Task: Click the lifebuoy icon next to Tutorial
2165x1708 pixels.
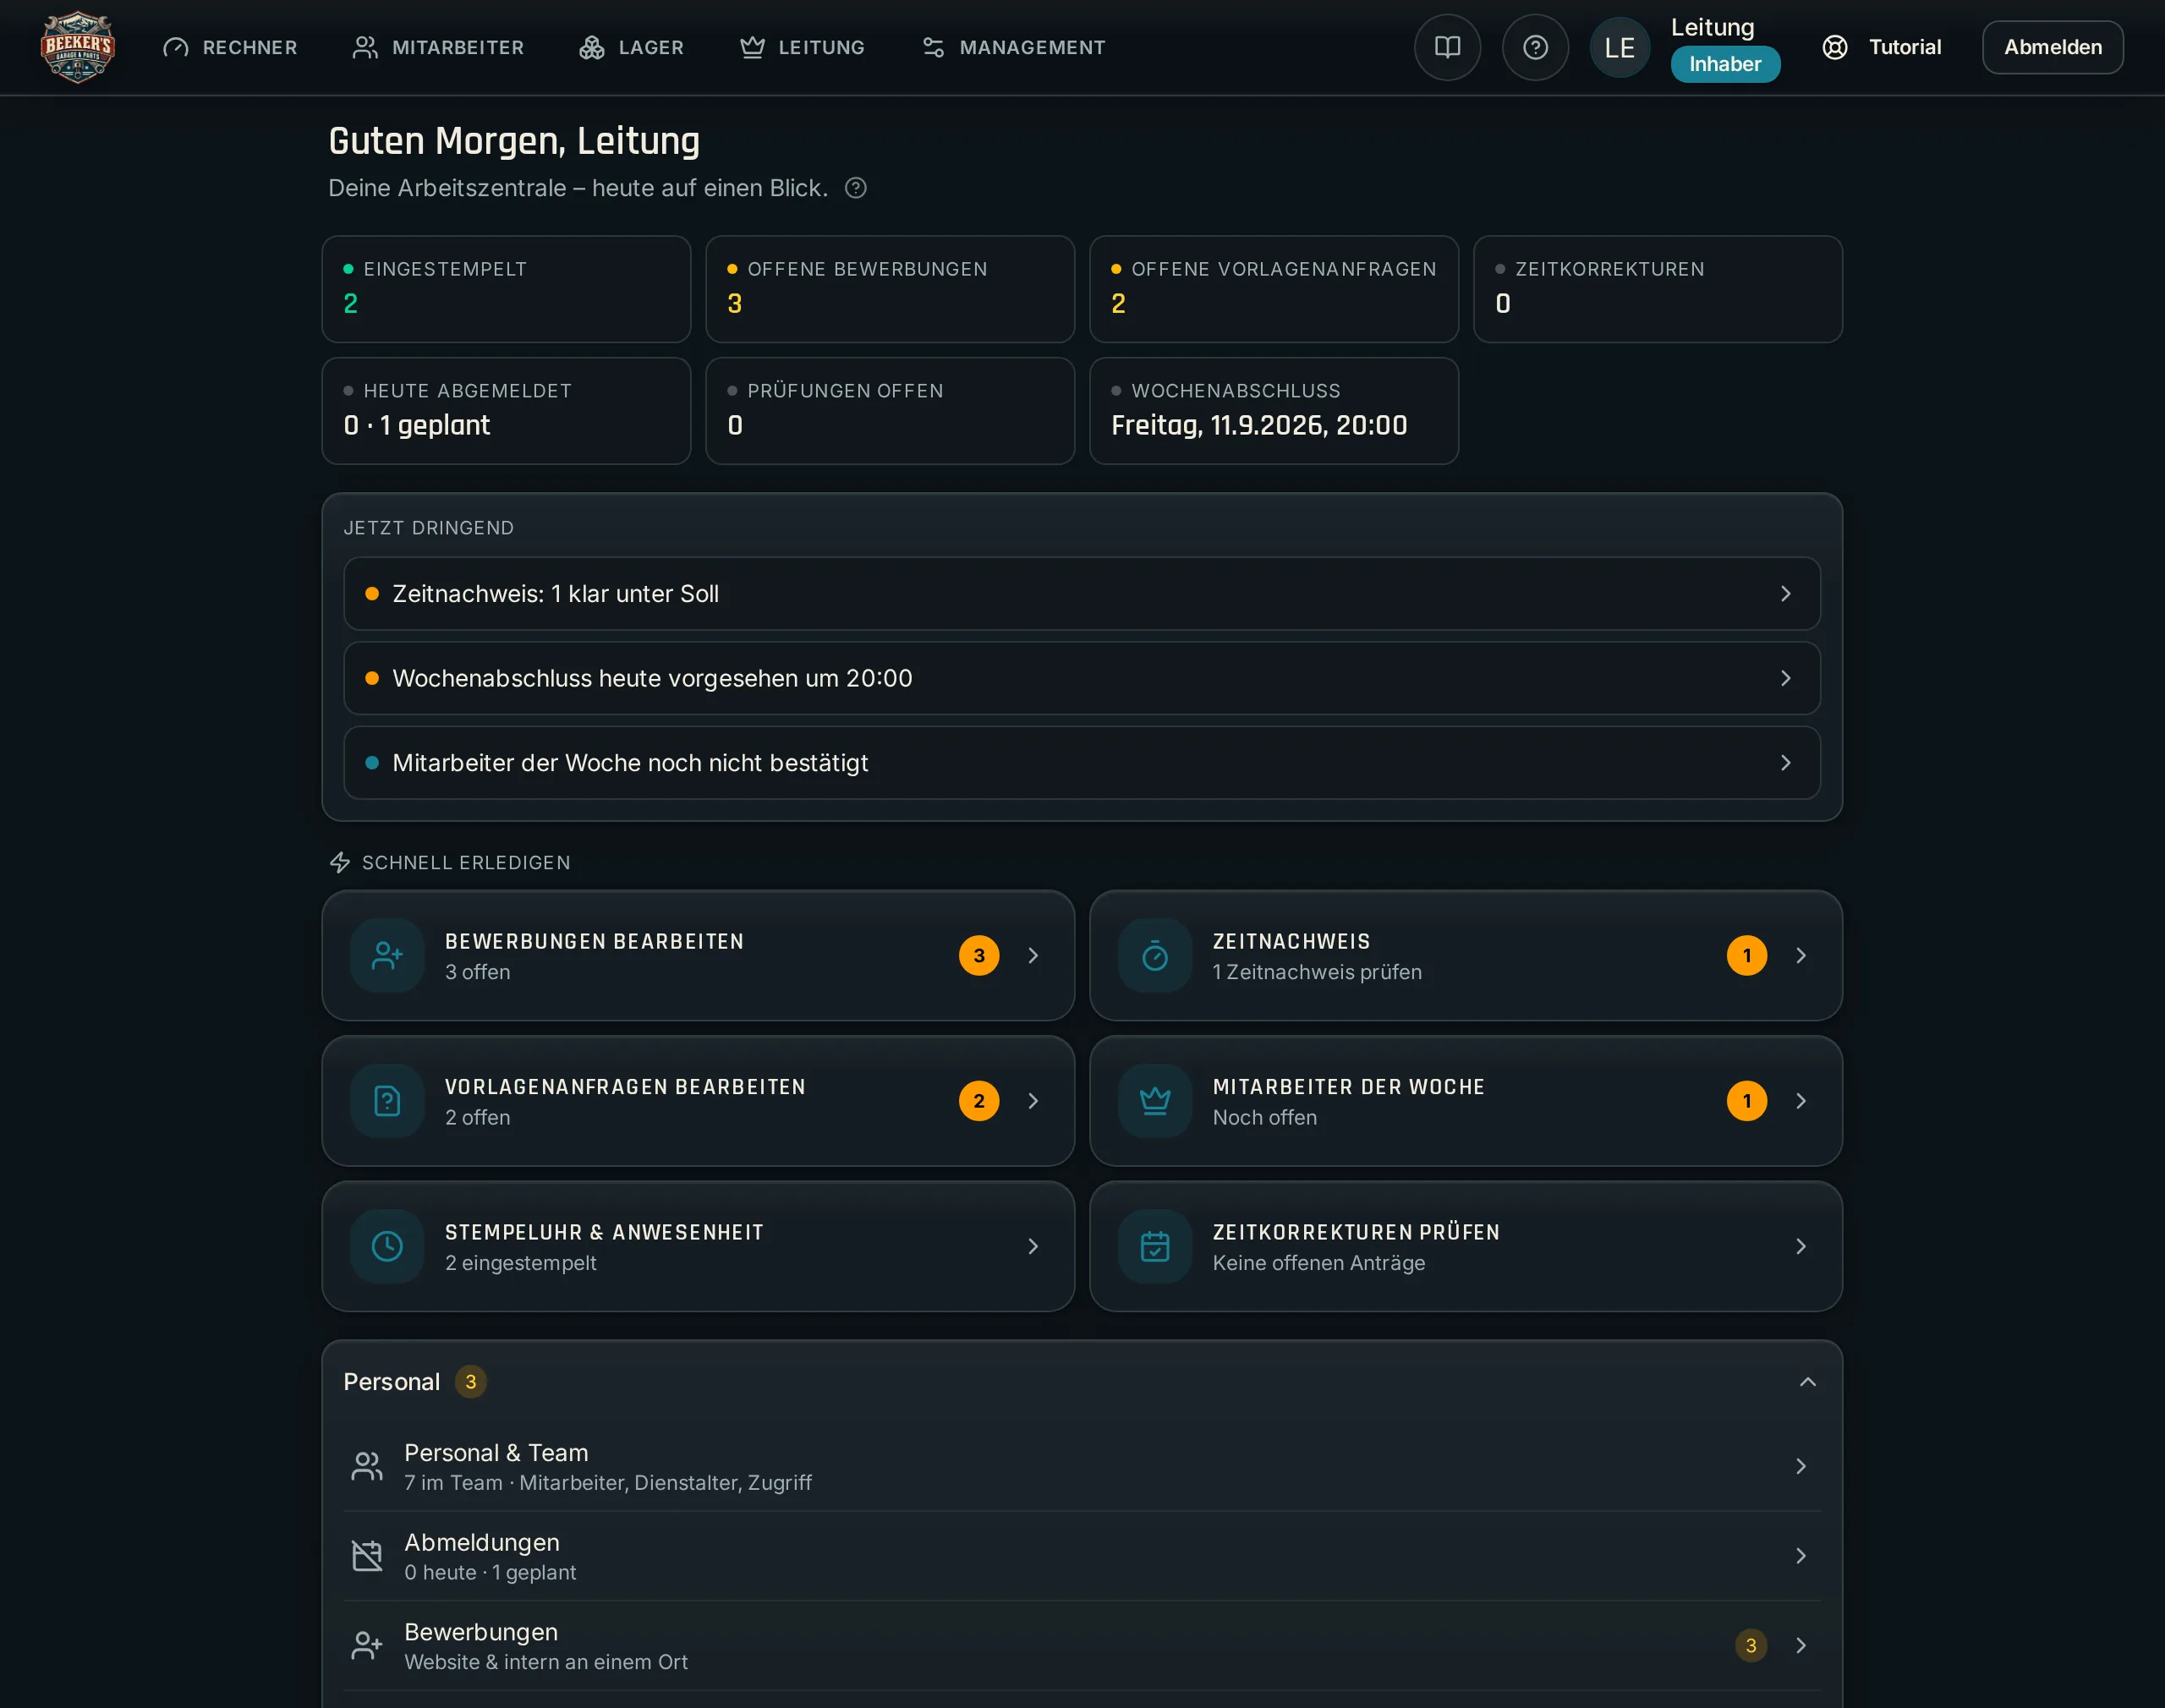Action: click(x=1835, y=47)
